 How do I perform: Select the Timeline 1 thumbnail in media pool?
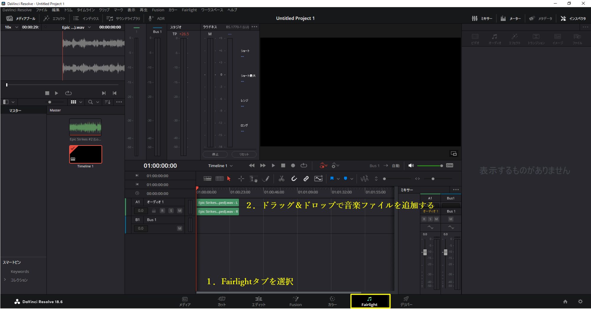pos(85,154)
